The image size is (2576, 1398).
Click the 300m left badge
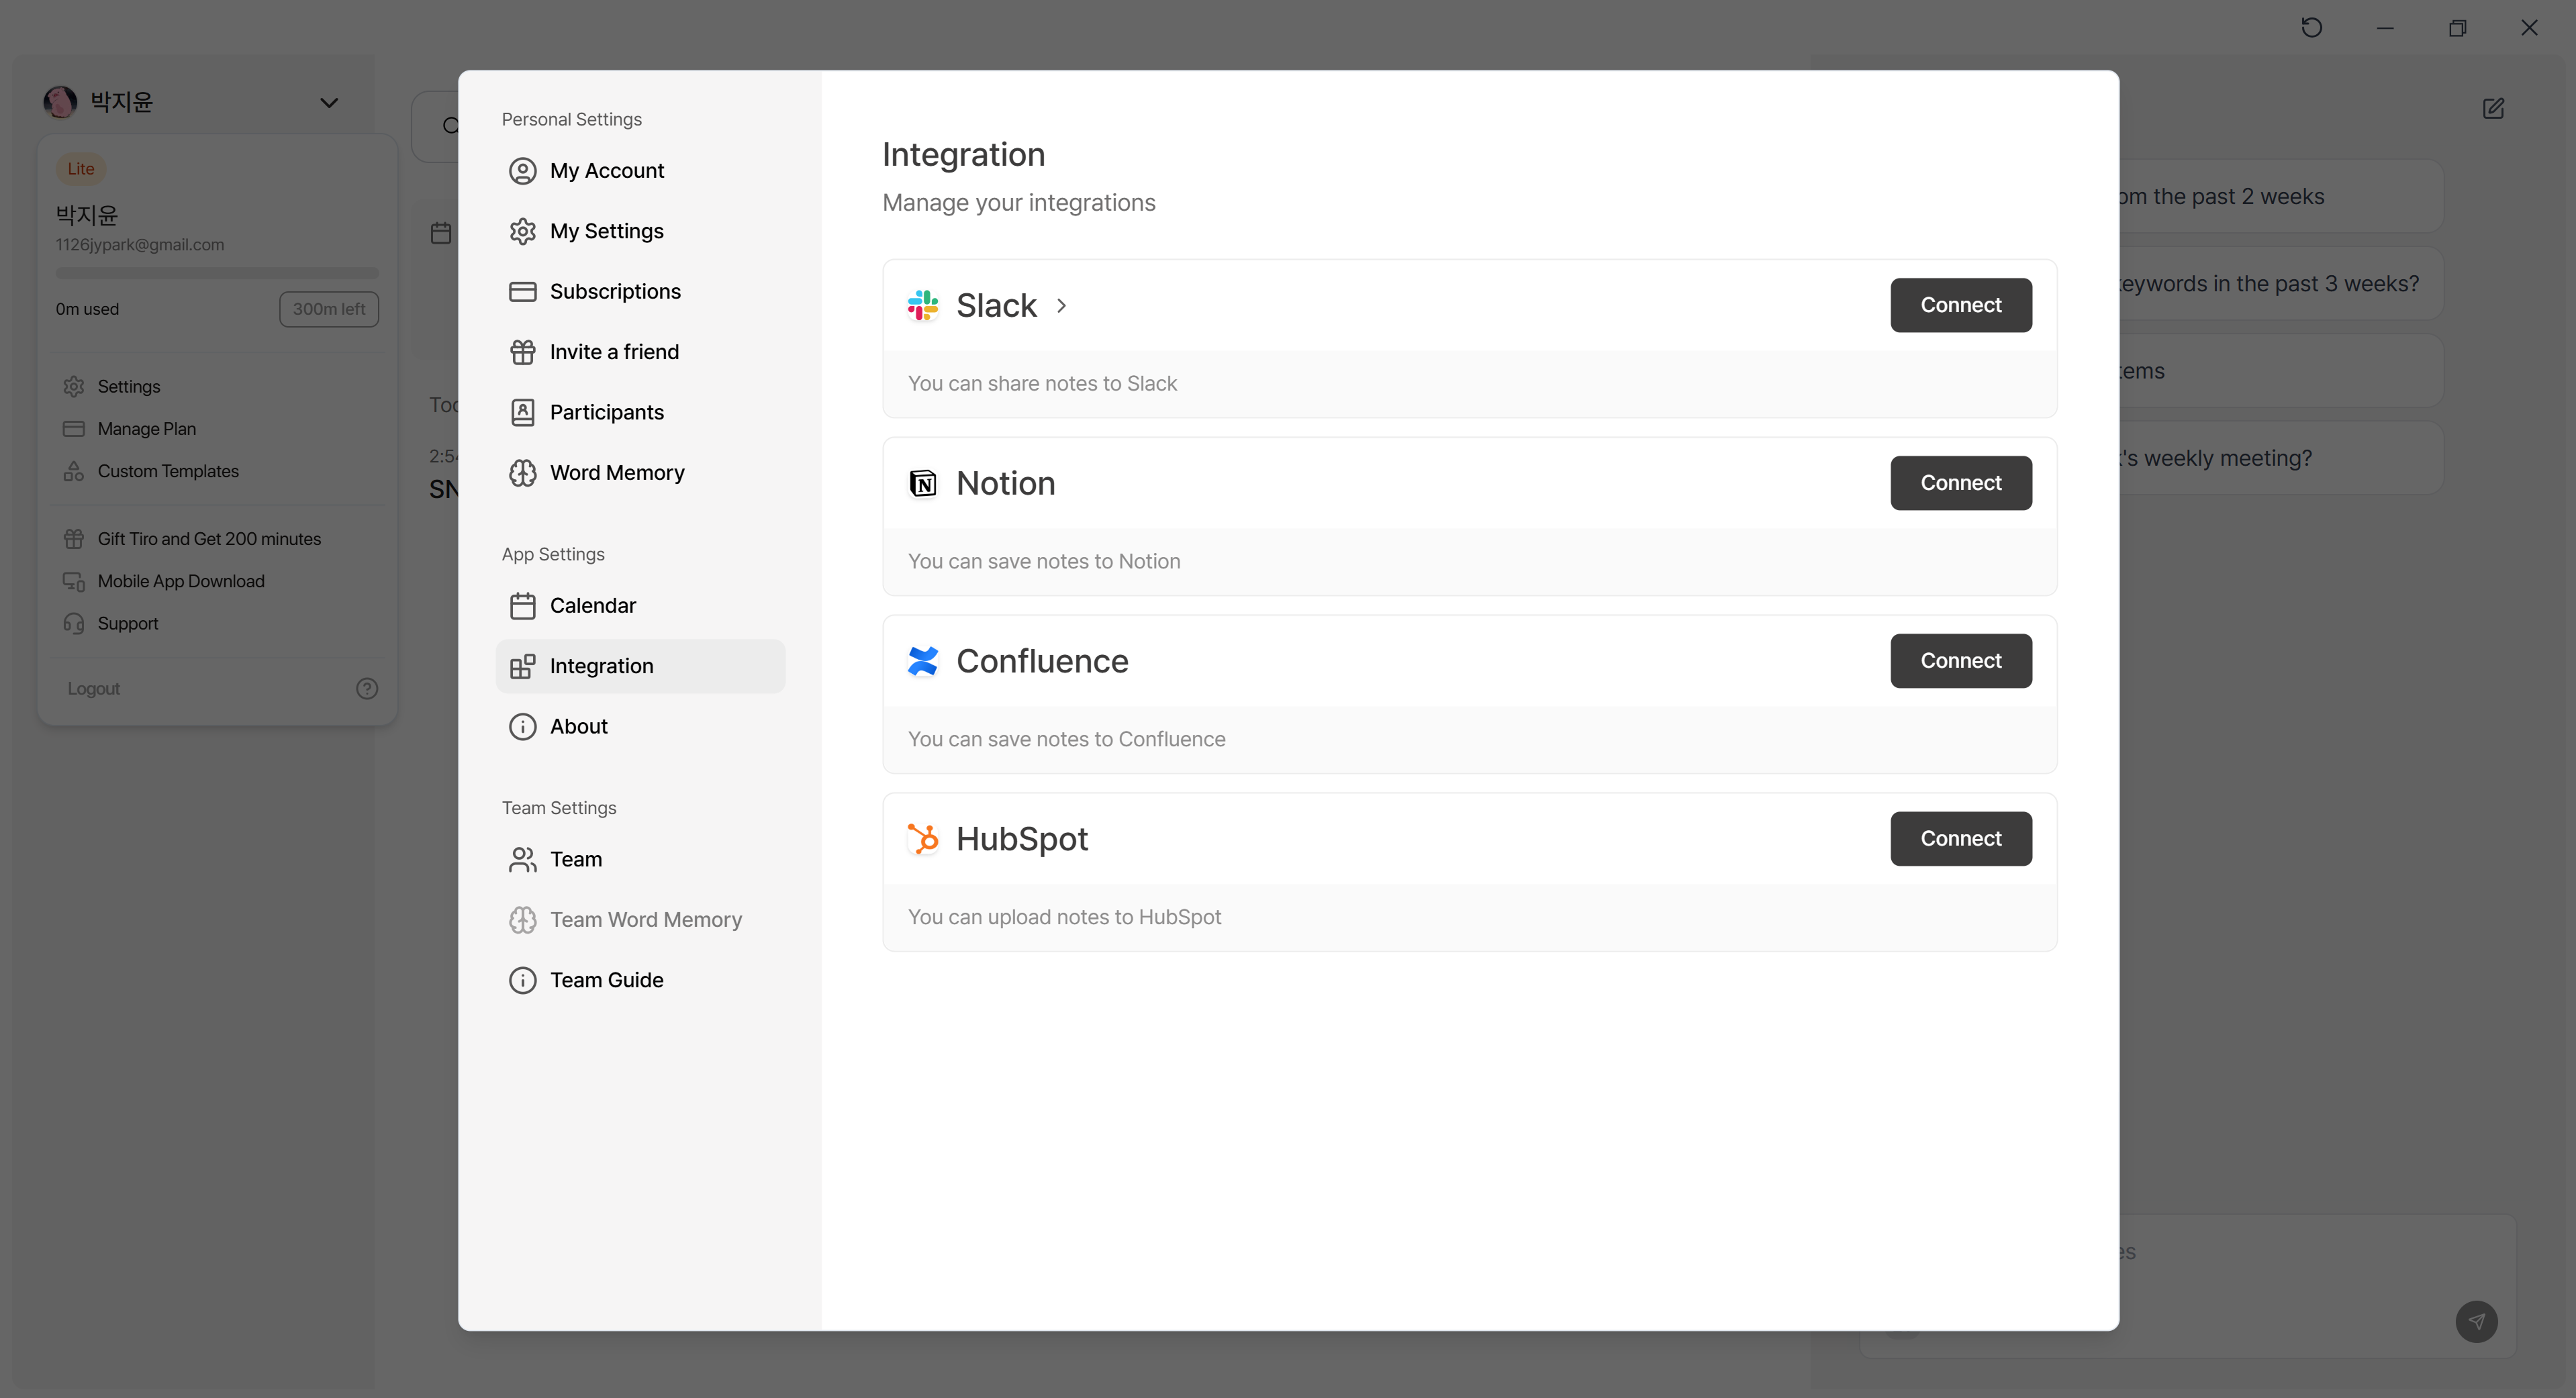click(328, 309)
